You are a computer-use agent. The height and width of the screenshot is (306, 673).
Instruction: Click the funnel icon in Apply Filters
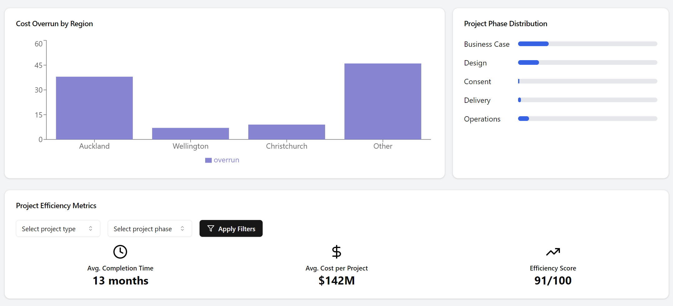pos(211,229)
